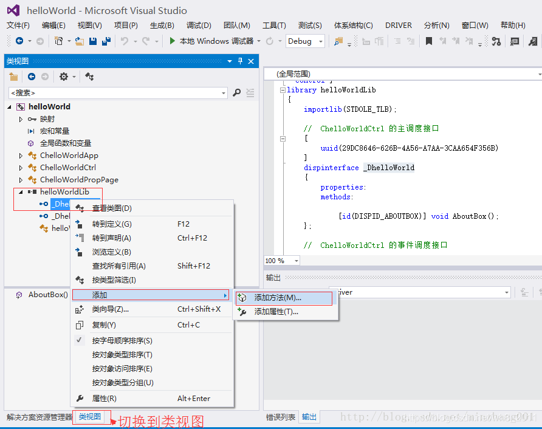Click the save toolbar icon

pos(92,41)
